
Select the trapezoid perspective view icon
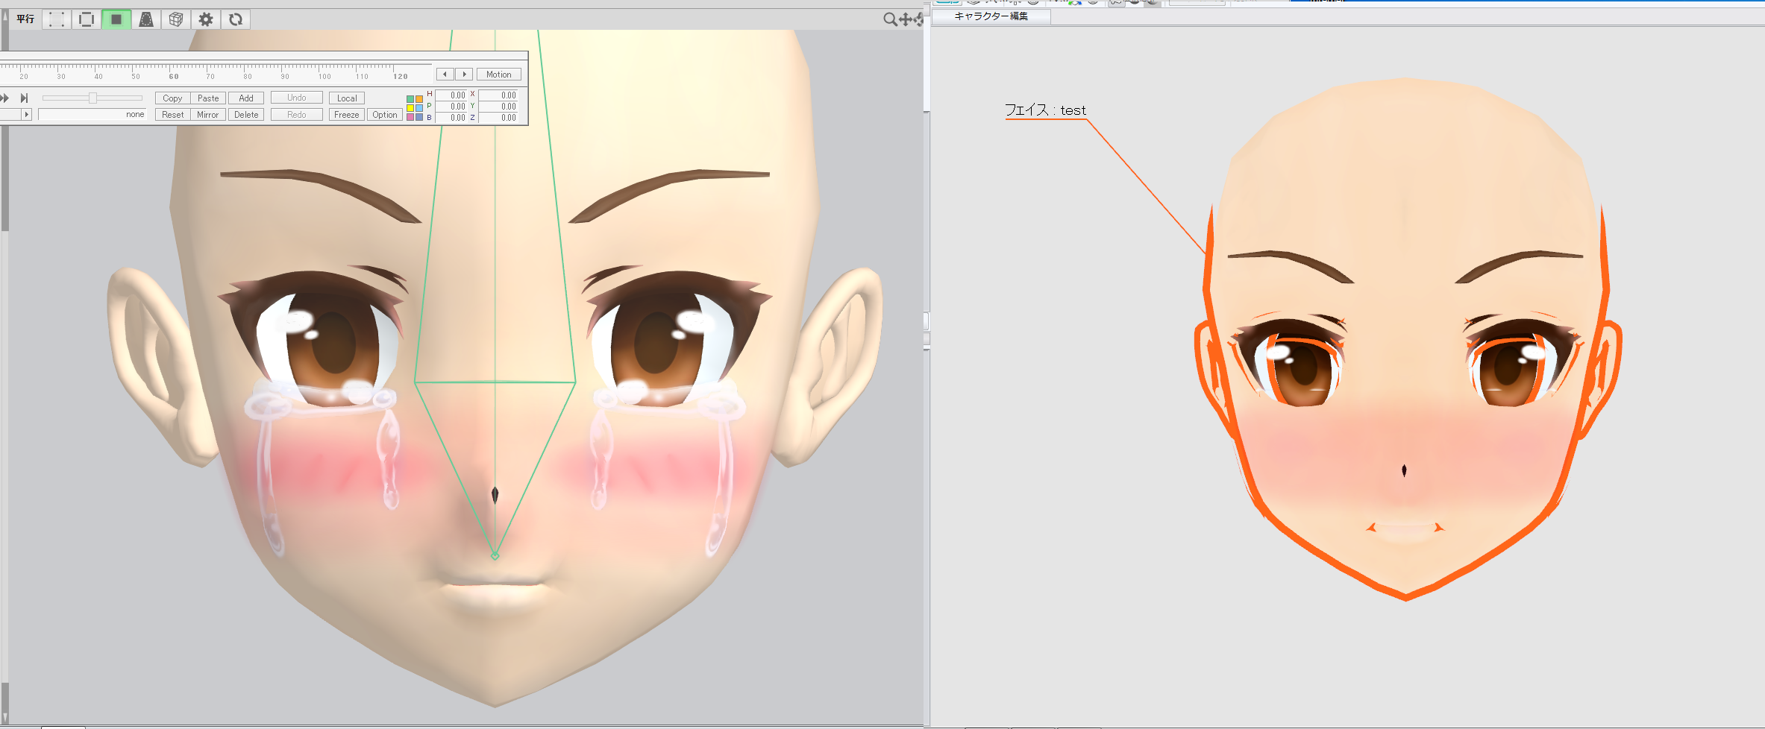point(146,19)
